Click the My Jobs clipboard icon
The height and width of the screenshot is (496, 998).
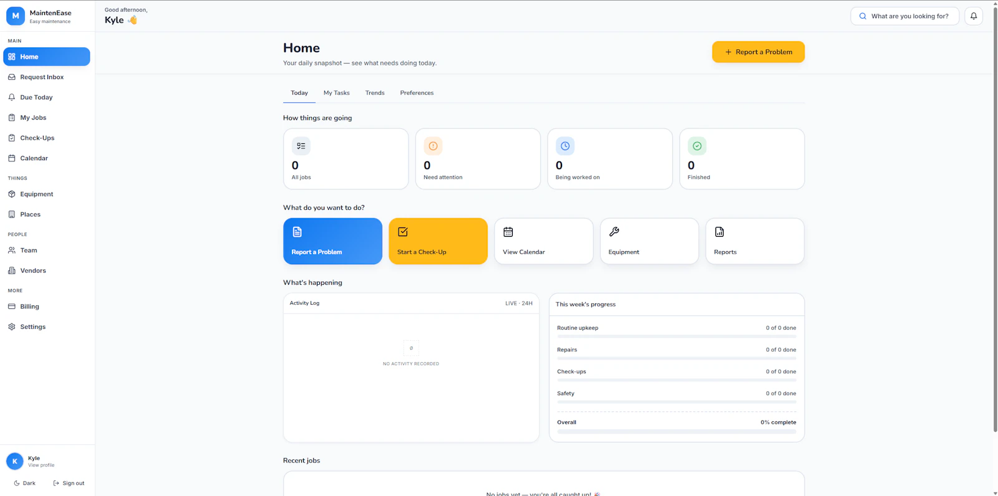(12, 118)
